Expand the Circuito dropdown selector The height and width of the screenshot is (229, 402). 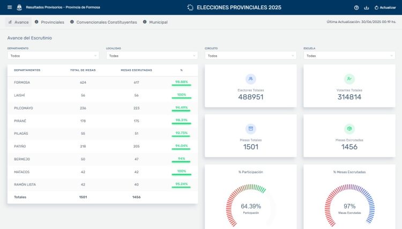[250, 56]
